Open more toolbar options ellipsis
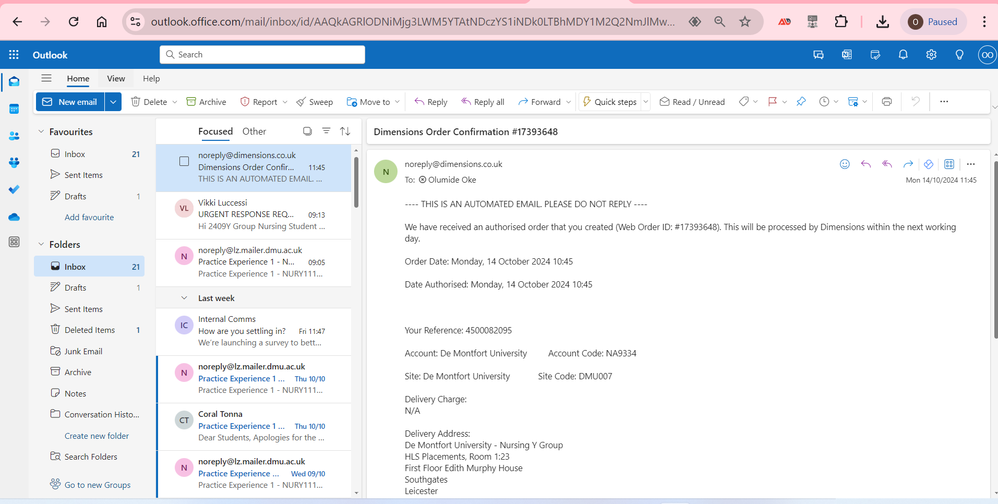The image size is (998, 504). (944, 102)
